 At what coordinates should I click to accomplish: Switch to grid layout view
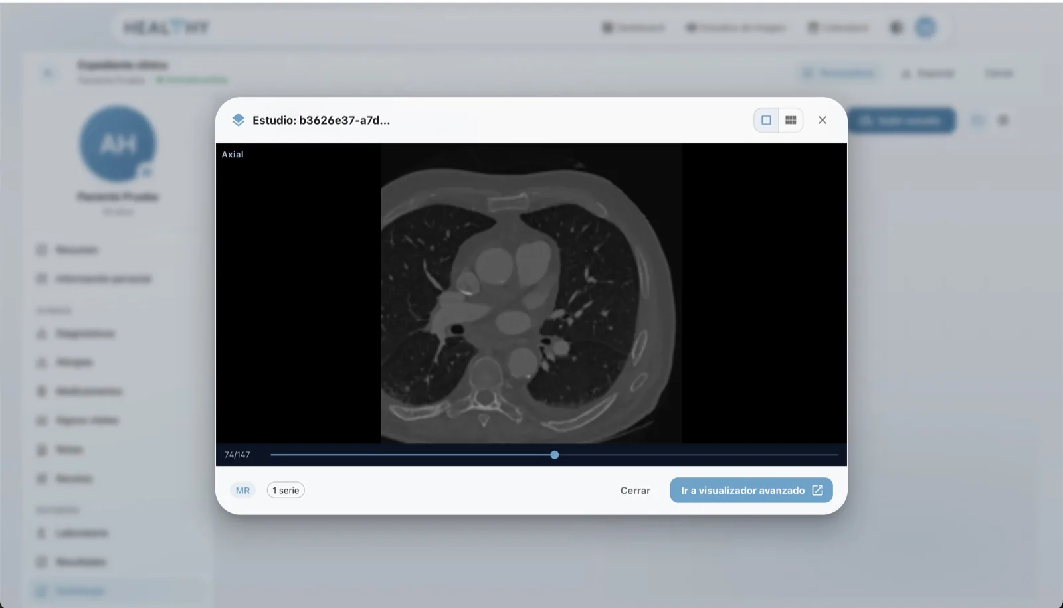click(x=791, y=120)
